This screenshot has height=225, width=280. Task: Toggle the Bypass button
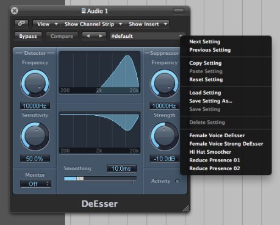[28, 36]
